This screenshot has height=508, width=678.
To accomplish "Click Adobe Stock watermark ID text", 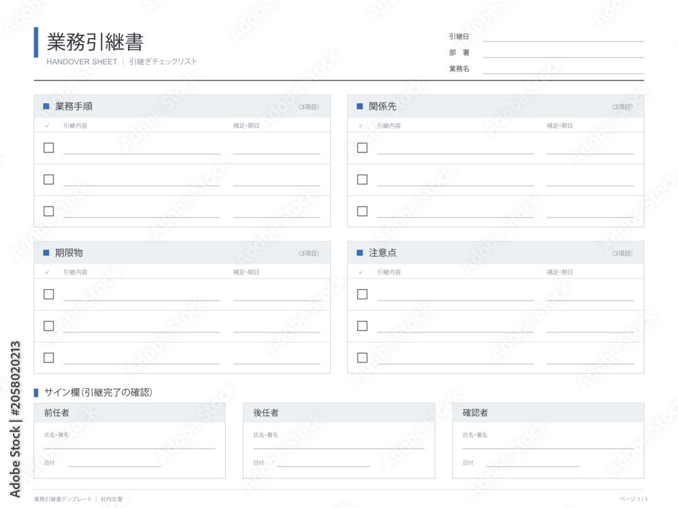I will pyautogui.click(x=15, y=419).
